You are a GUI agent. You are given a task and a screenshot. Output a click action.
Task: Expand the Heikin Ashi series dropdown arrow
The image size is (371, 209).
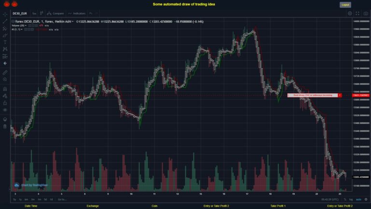point(72,22)
